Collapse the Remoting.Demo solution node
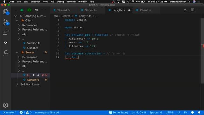The image size is (204, 115). click(15, 16)
